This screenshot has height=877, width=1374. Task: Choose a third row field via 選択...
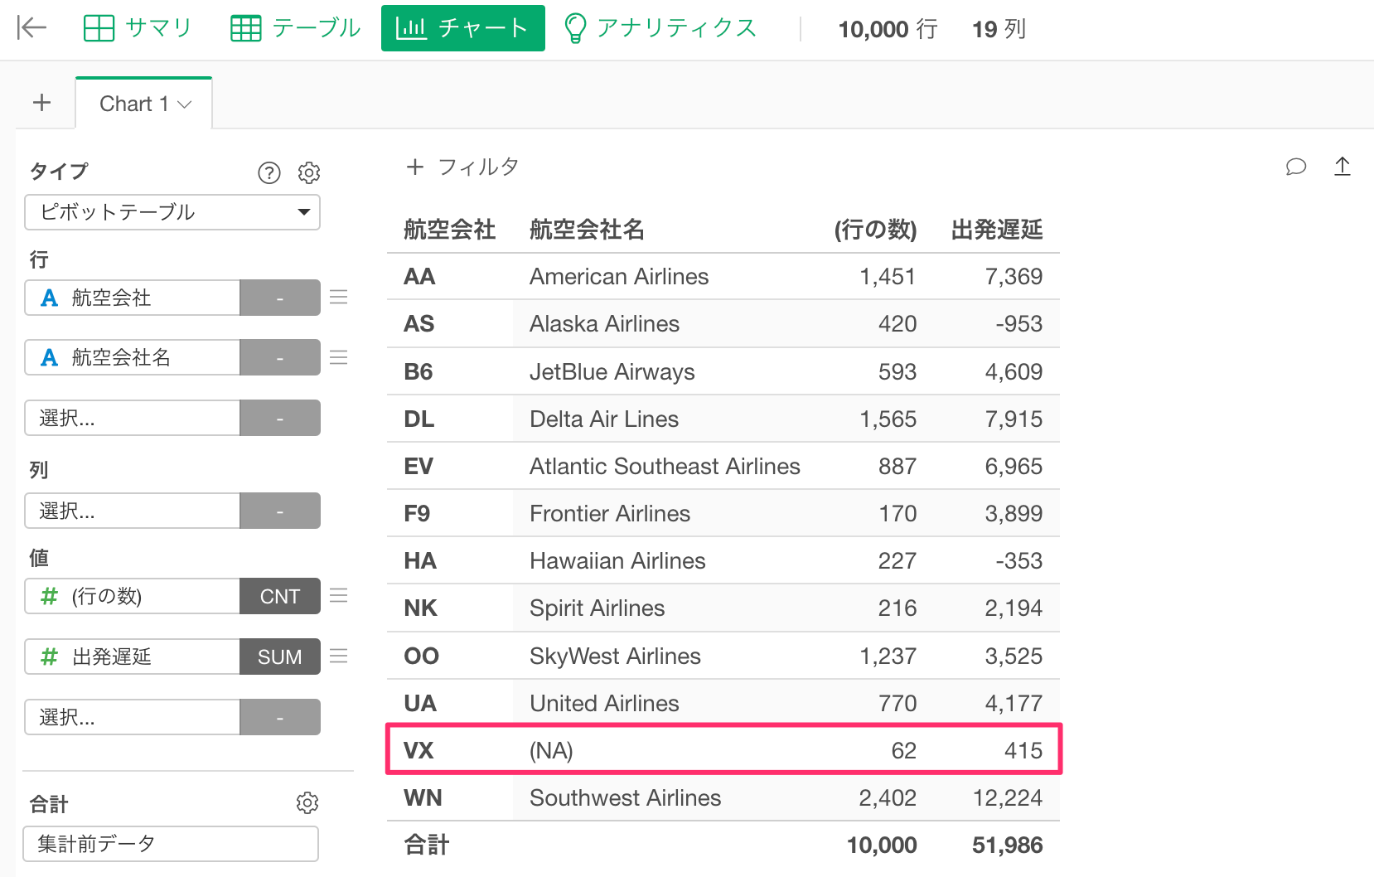click(133, 418)
